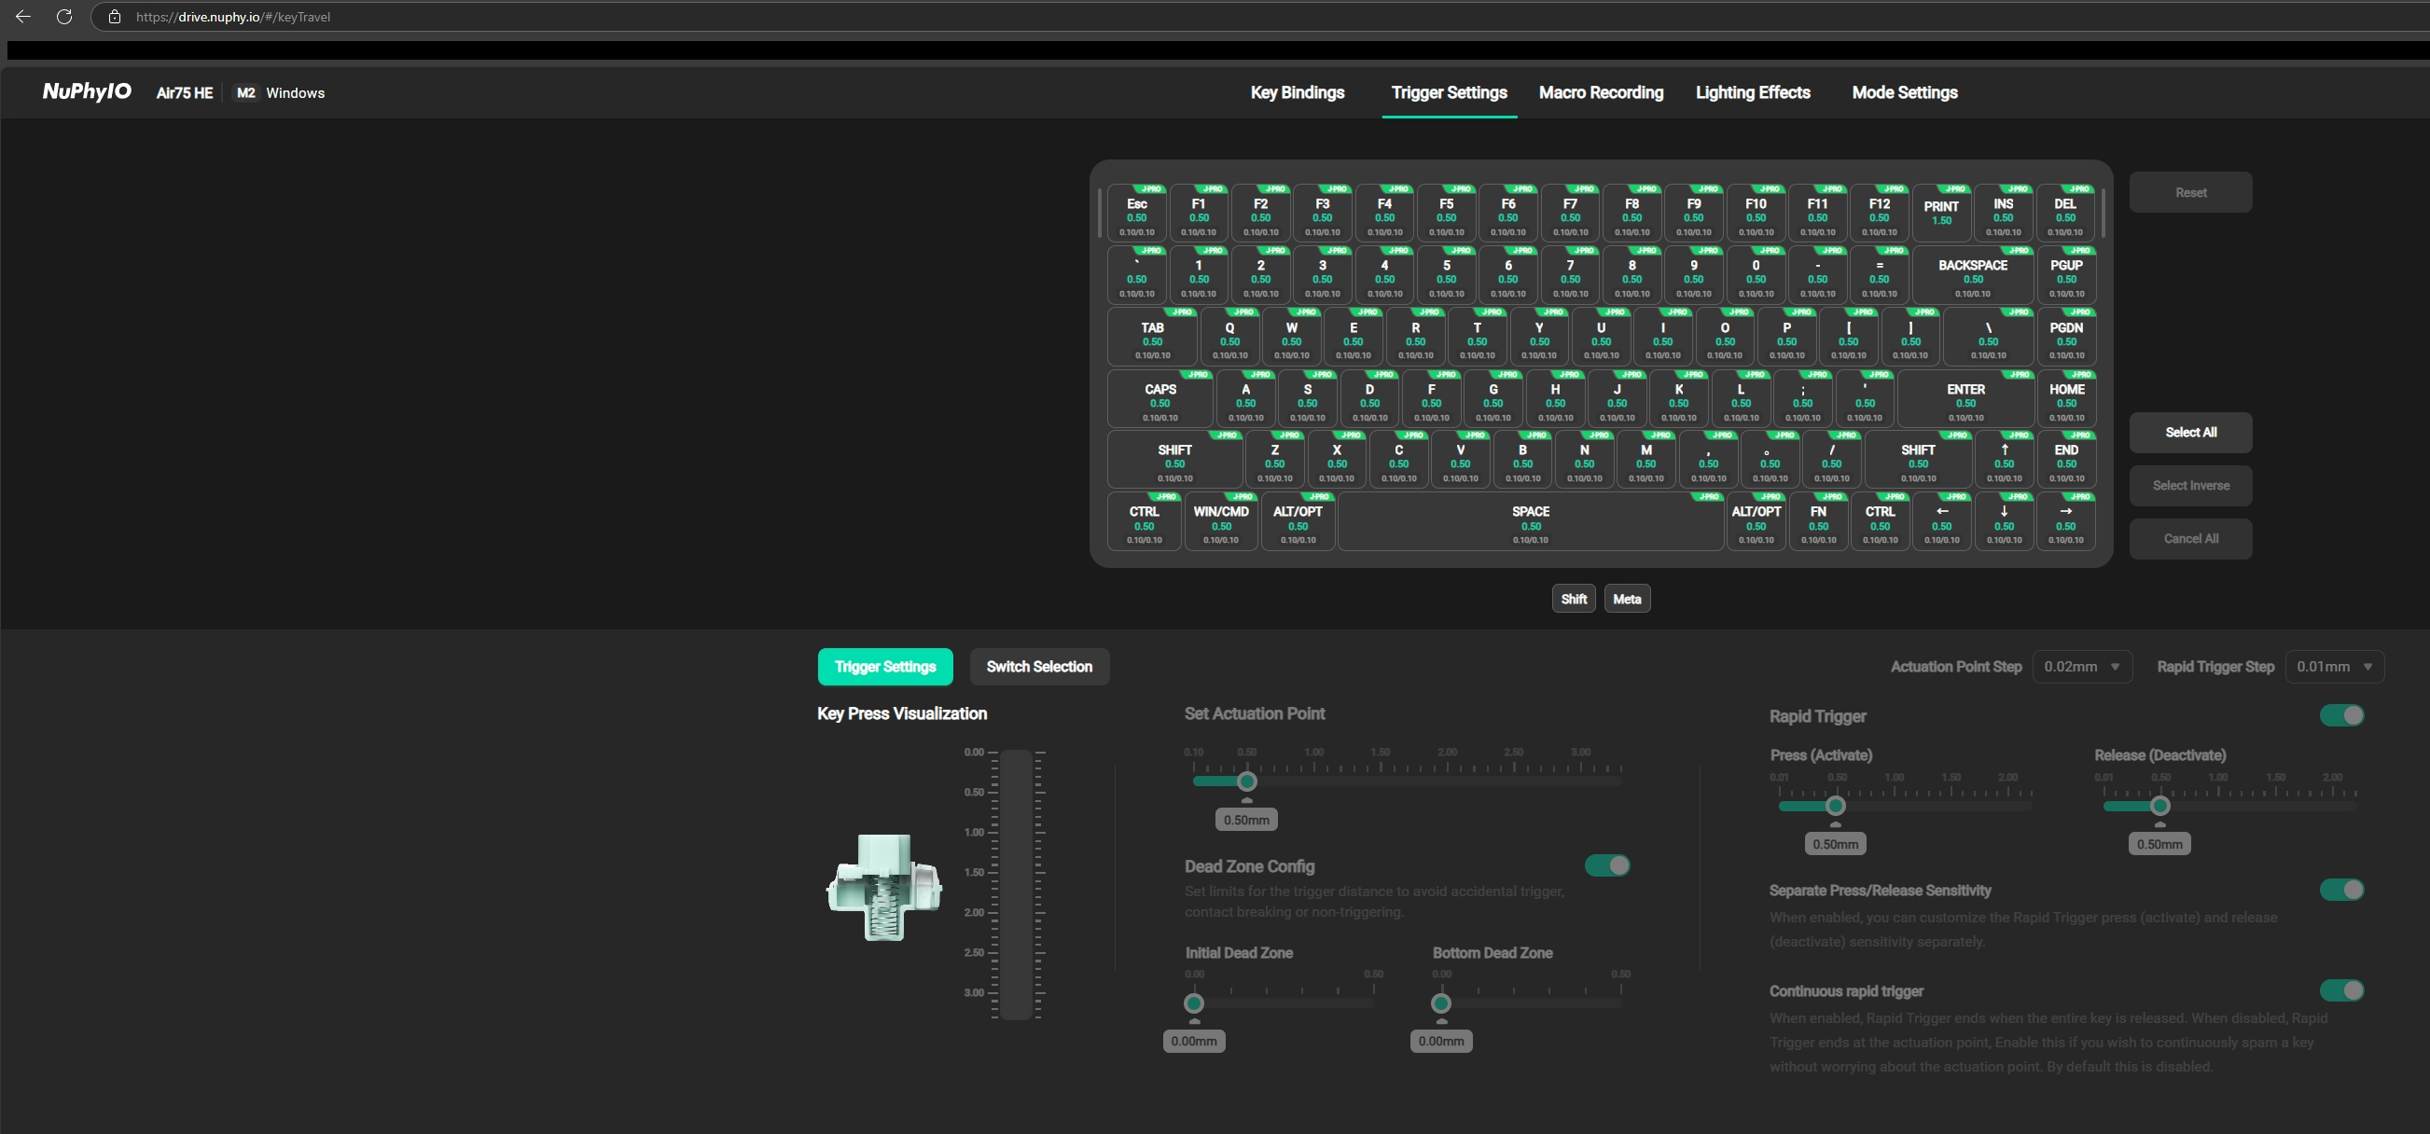This screenshot has width=2430, height=1134.
Task: Open the Macro Recording tab
Action: coord(1600,92)
